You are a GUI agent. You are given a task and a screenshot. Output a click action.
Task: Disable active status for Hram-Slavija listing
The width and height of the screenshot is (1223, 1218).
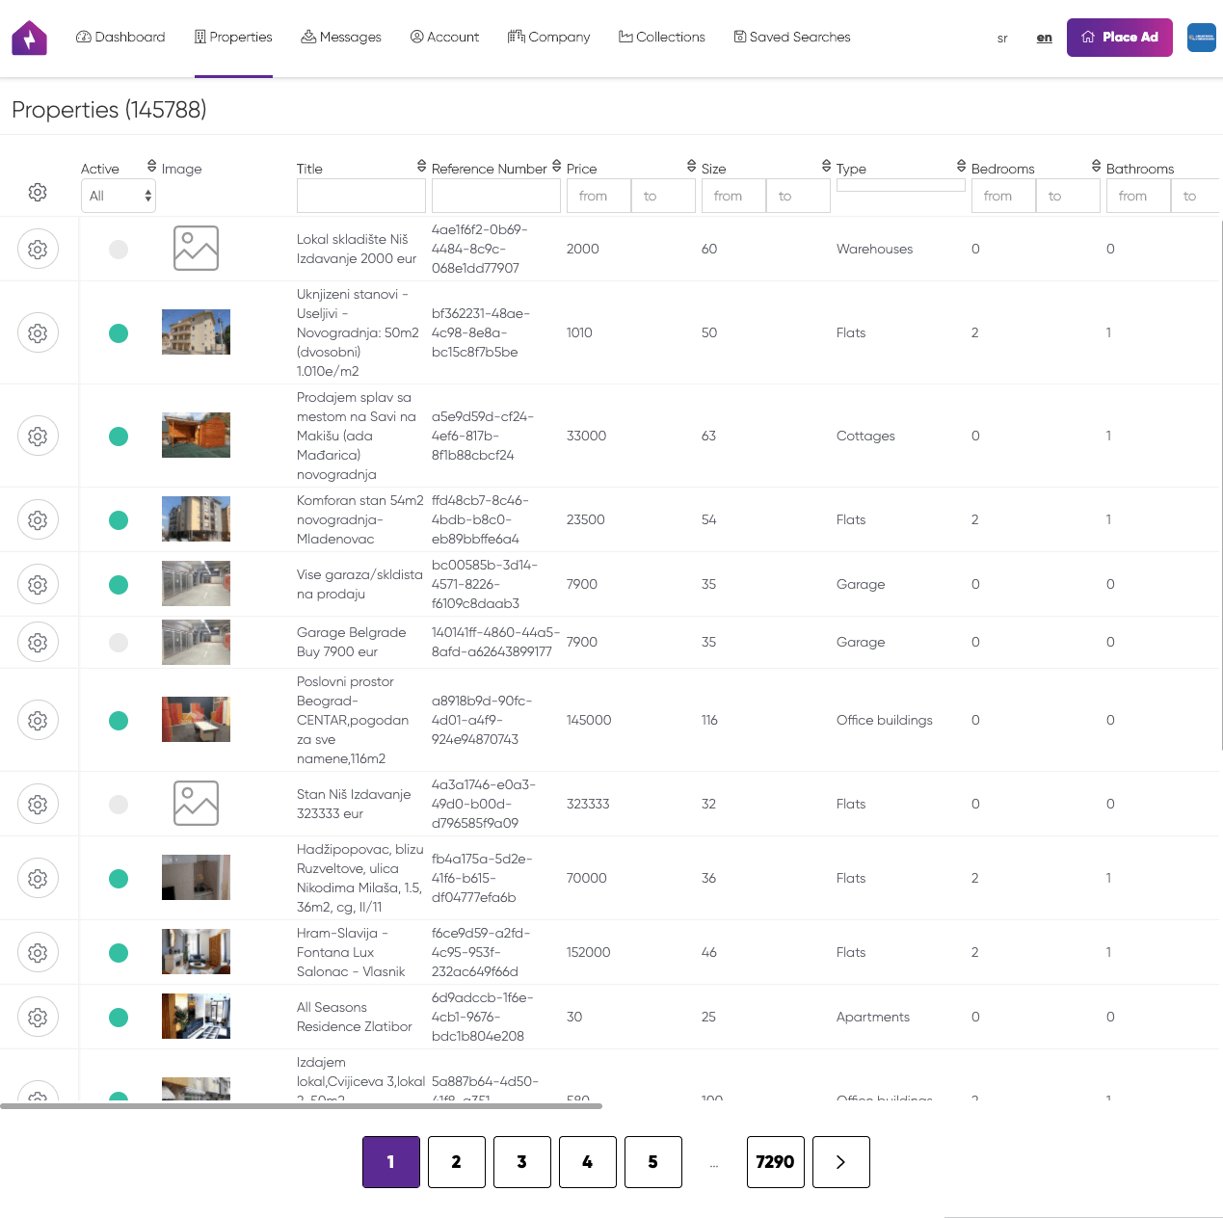(x=119, y=953)
